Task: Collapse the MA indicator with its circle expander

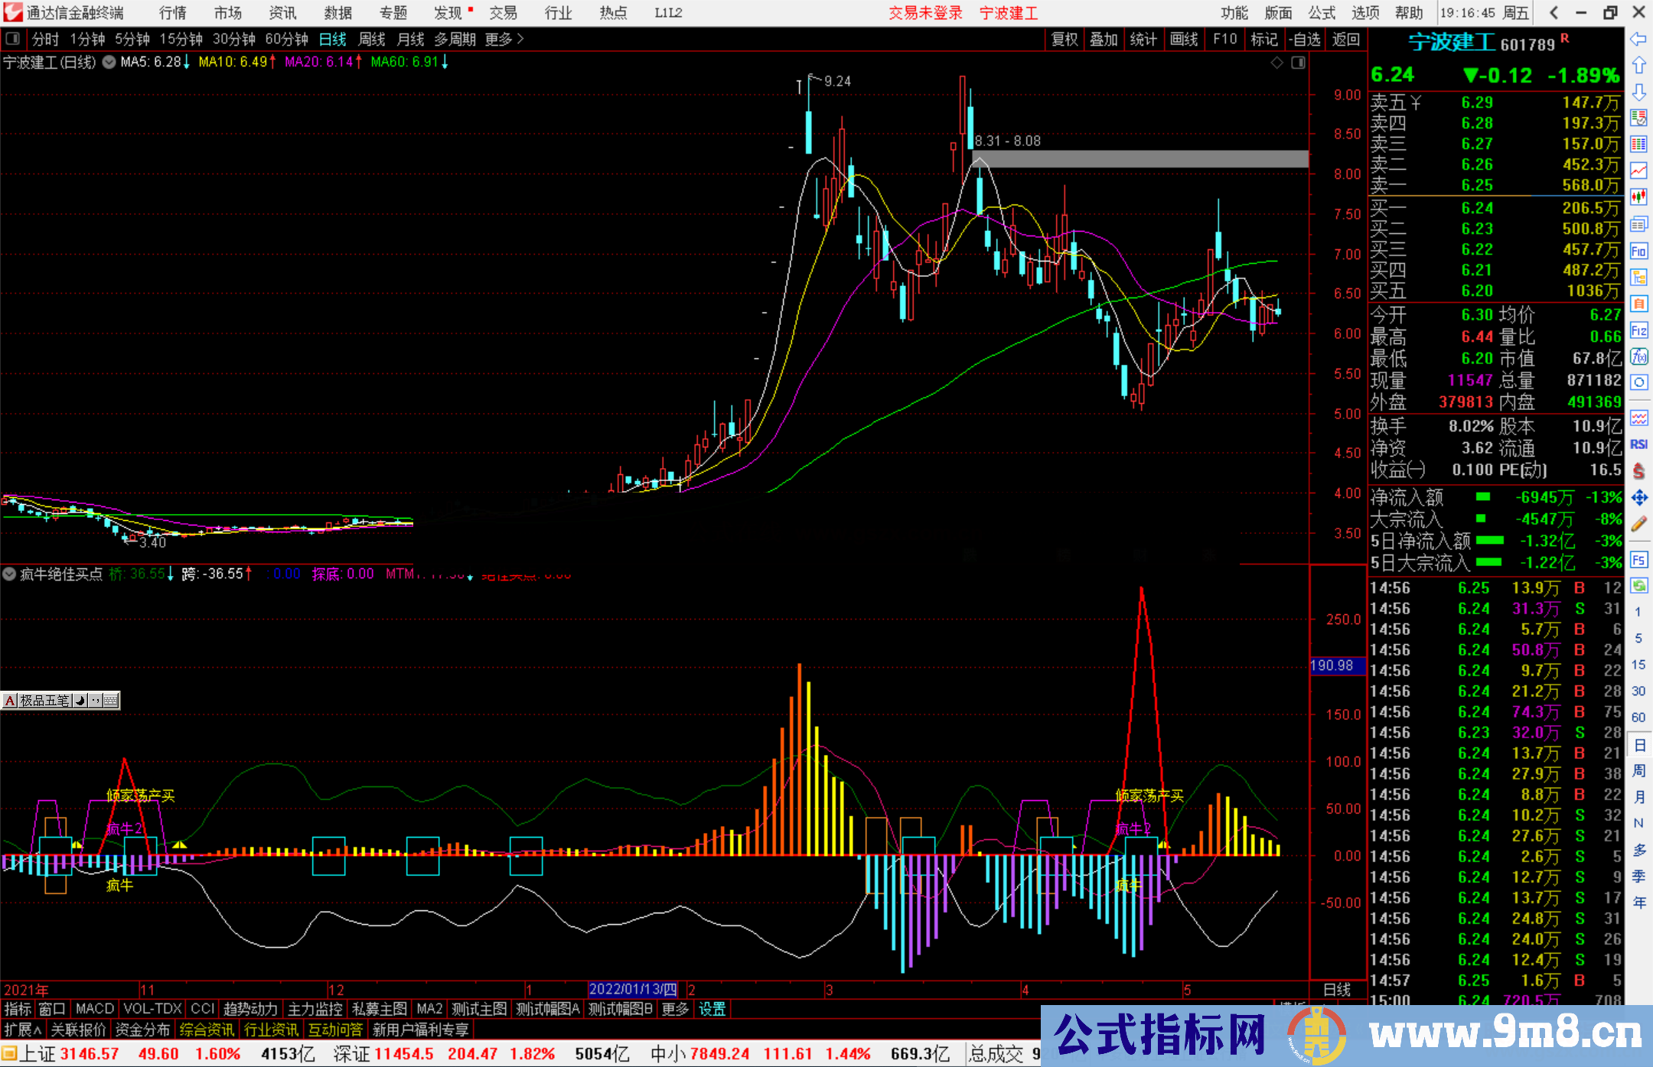Action: click(x=108, y=63)
